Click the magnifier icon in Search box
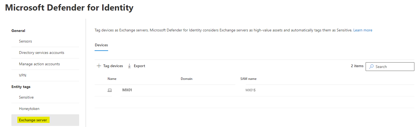 [x=372, y=67]
